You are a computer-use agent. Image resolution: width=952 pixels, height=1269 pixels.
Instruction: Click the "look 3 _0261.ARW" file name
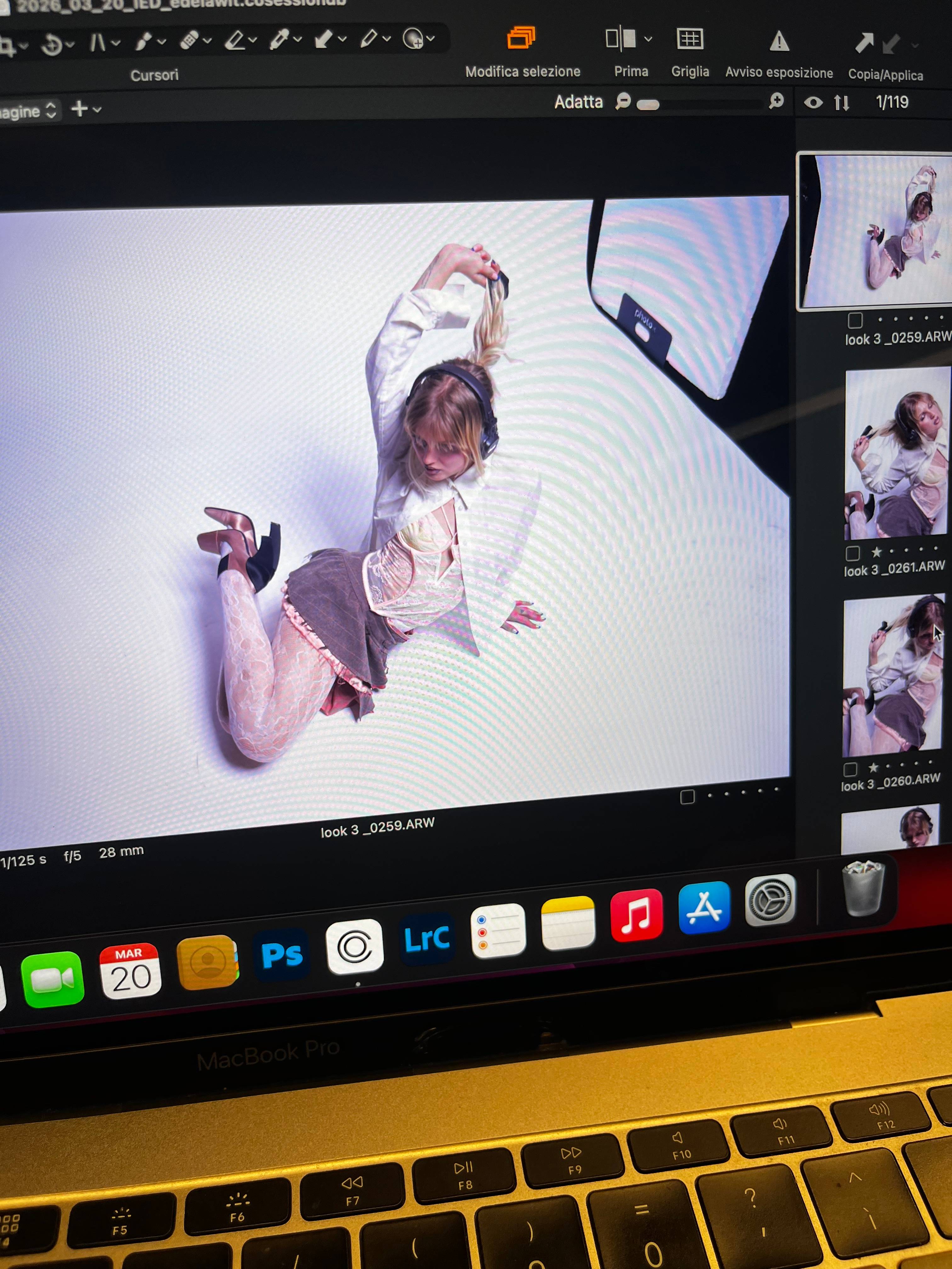pyautogui.click(x=894, y=568)
